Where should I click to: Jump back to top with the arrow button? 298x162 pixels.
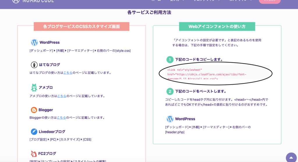pyautogui.click(x=291, y=157)
